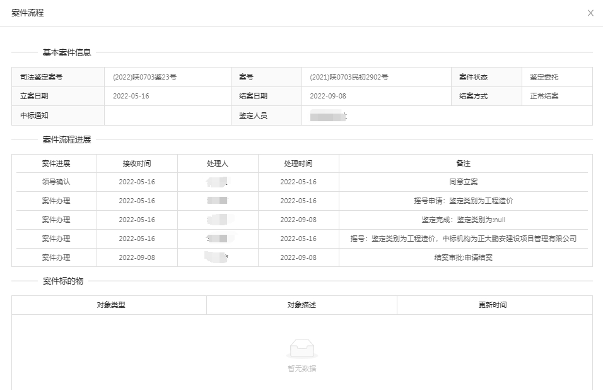
Task: Click the remark mentioning 正大鹏安建设项目管理有限公司
Action: 464,239
